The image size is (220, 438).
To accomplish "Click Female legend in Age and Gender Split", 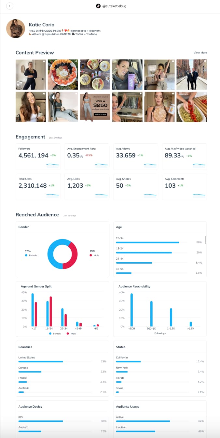I will [55, 334].
